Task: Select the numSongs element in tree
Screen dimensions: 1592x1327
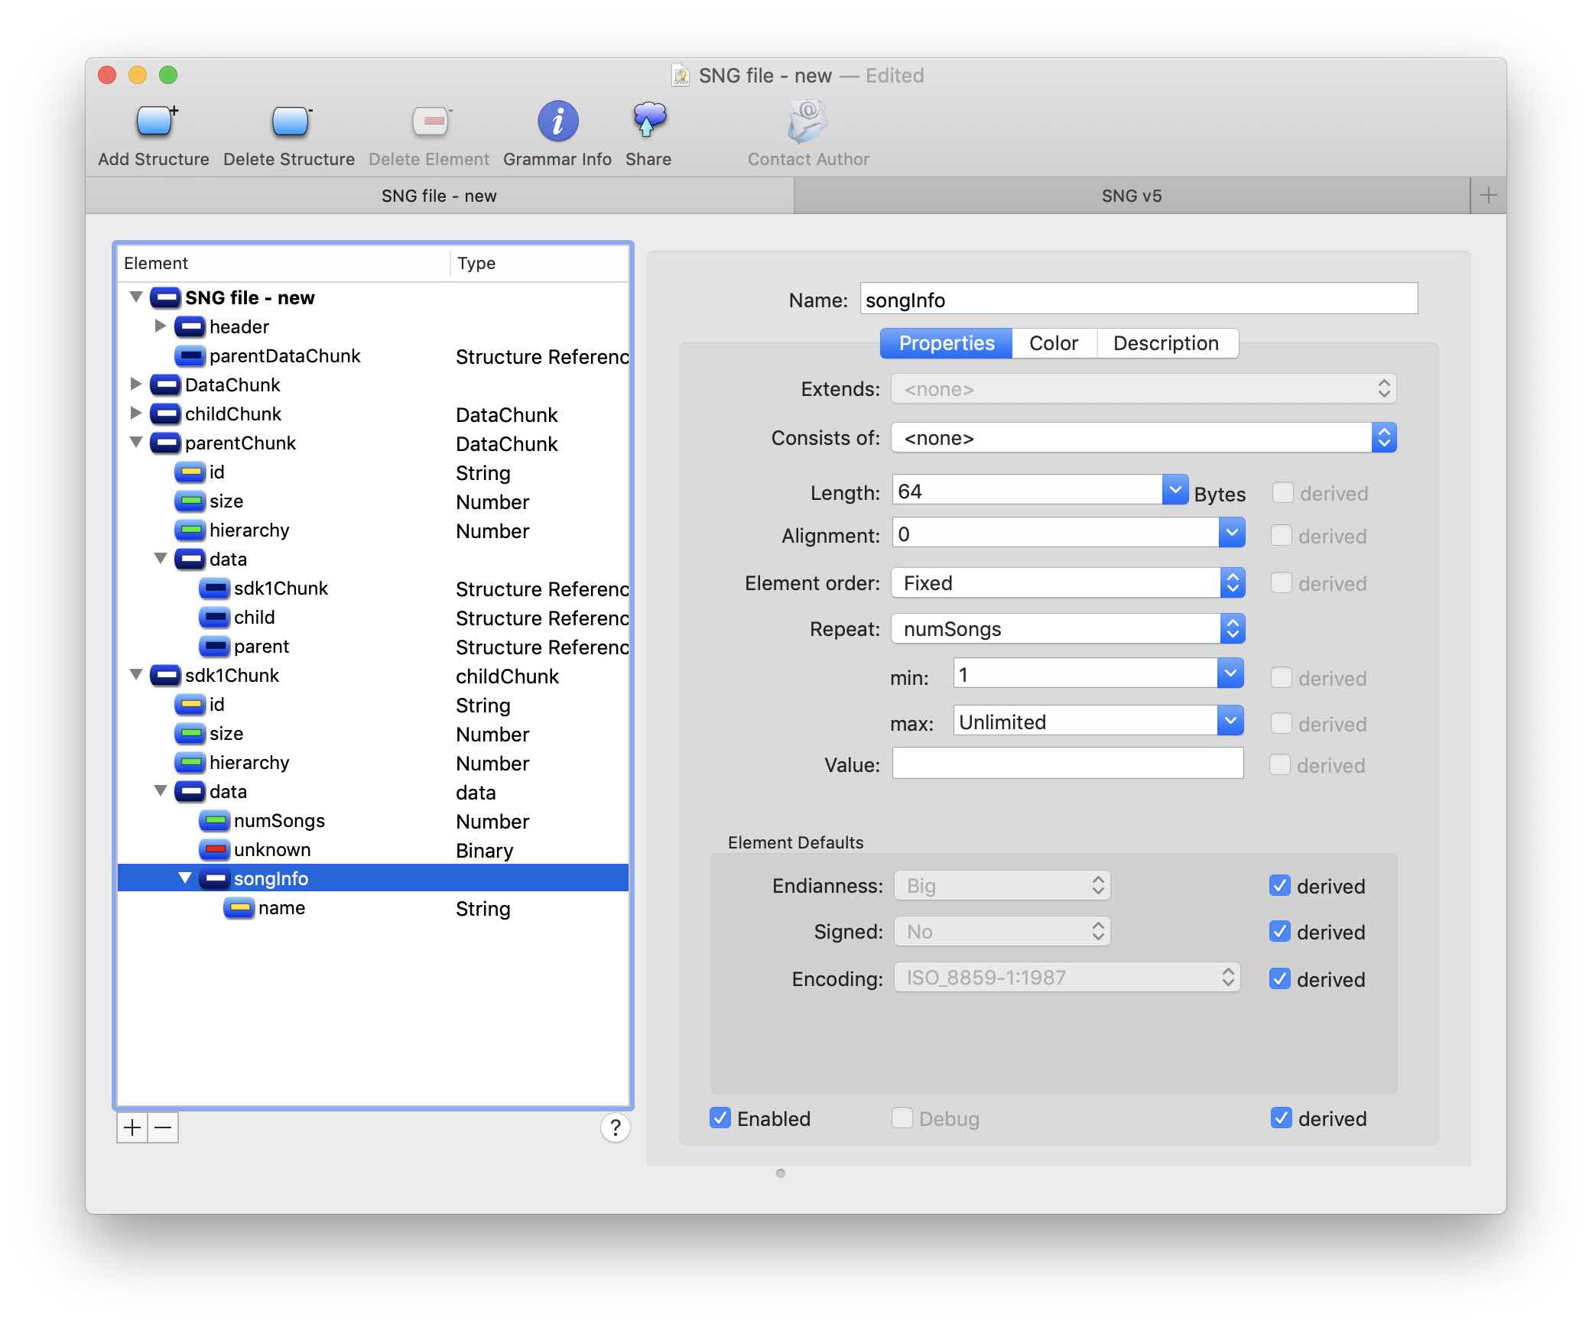Action: 278,821
